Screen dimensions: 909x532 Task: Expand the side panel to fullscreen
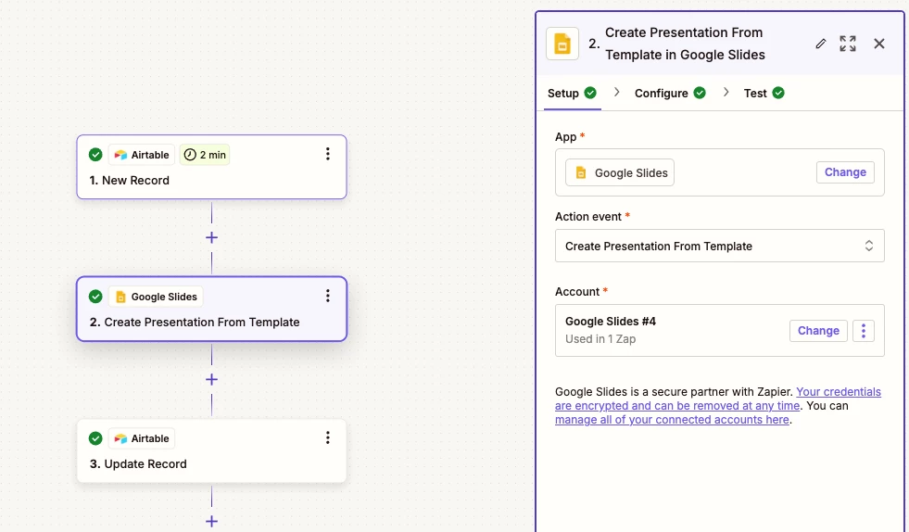click(x=848, y=44)
